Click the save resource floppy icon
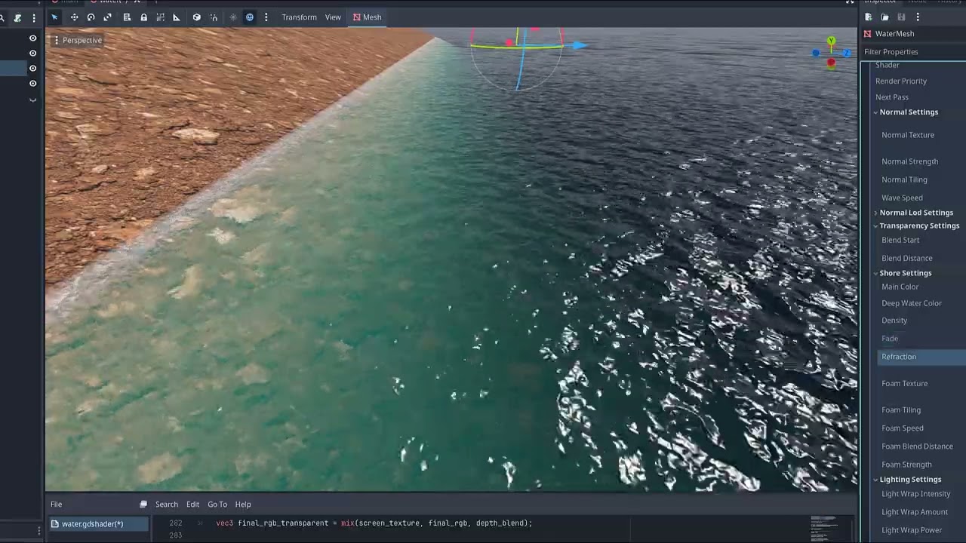The height and width of the screenshot is (543, 966). [x=901, y=17]
